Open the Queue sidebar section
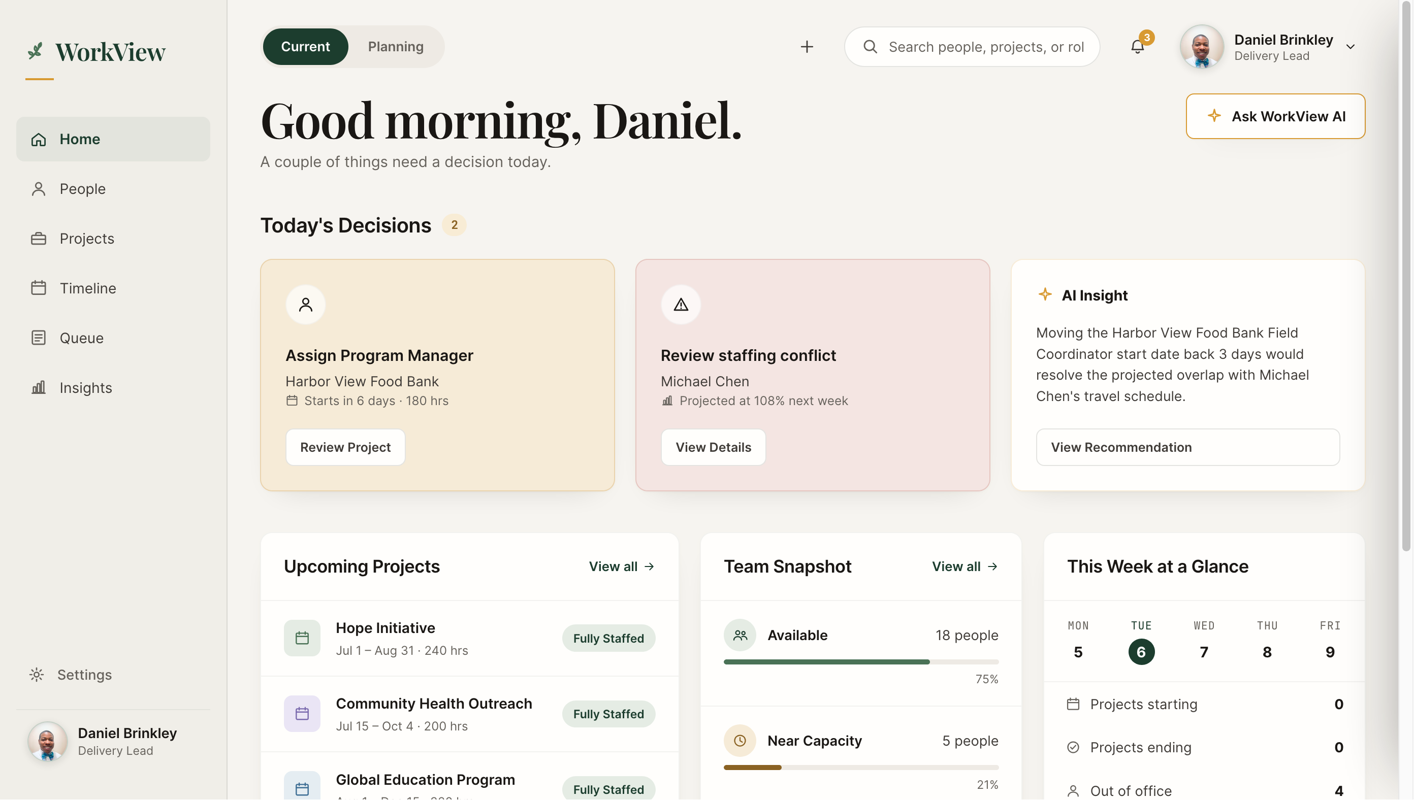1414x800 pixels. point(113,338)
